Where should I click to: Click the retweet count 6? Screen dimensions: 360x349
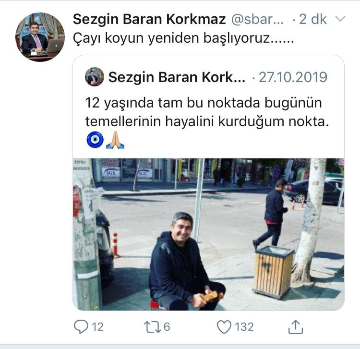tap(167, 327)
